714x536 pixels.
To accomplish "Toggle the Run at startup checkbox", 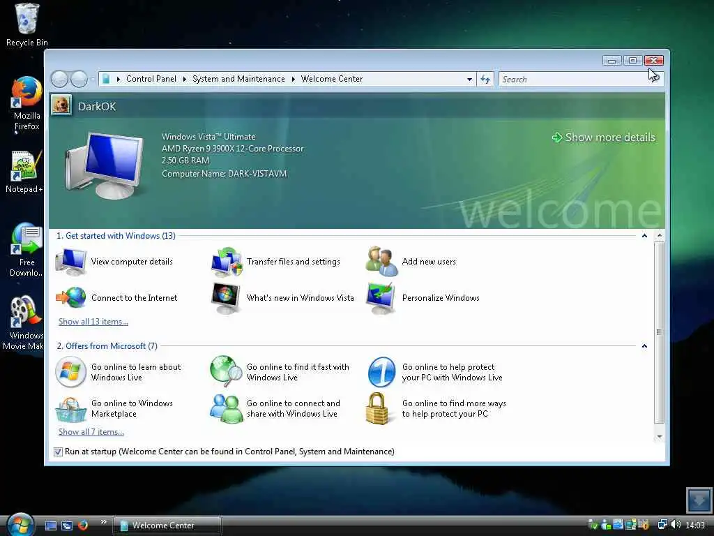I will (x=58, y=452).
